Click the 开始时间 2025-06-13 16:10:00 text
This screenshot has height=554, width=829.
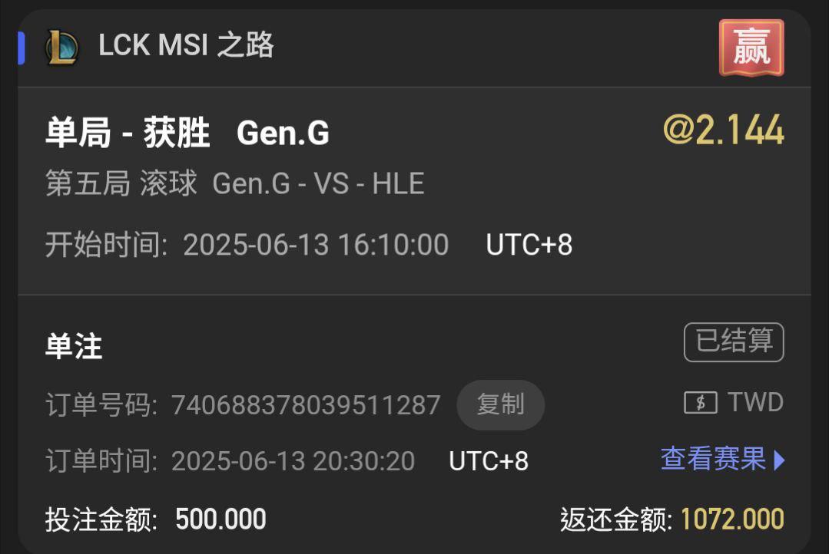tap(247, 245)
